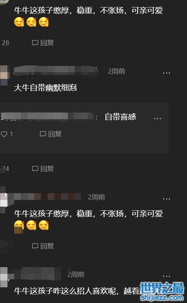This screenshot has height=303, width=187.
Task: Open more options on 自带喜感 reply
Action: (x=158, y=118)
